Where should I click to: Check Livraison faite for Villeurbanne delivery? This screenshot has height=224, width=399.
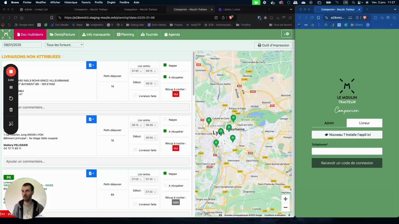(x=135, y=96)
